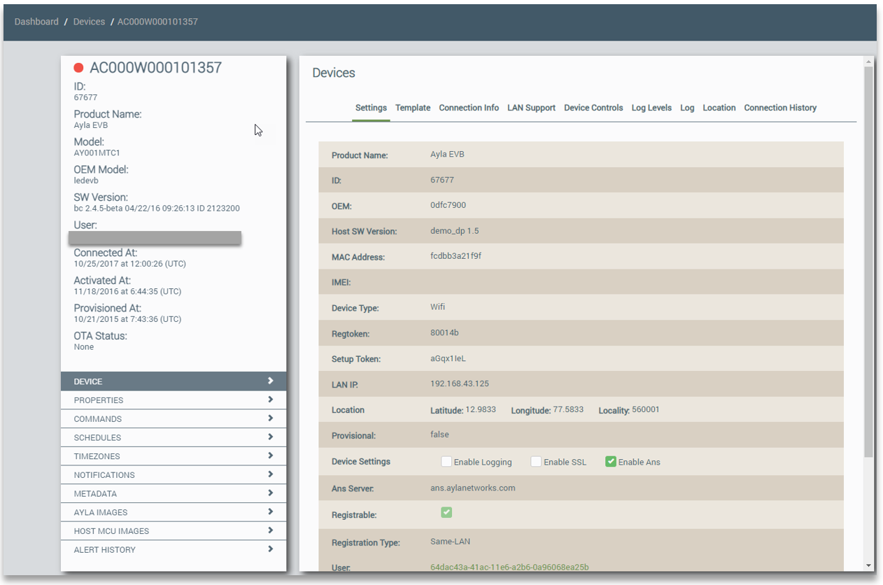Click the MAC address value fcdbb3a21f9f

[x=455, y=256]
